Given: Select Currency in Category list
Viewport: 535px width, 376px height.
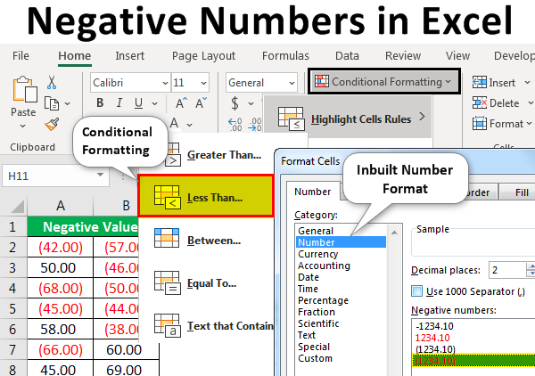Looking at the screenshot, I should 318,254.
